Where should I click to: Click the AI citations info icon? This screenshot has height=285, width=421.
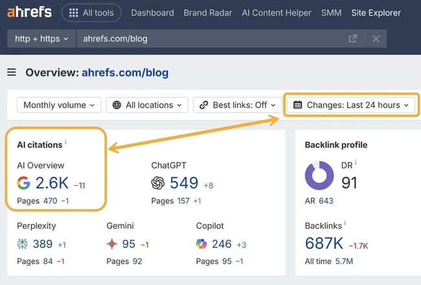[66, 142]
